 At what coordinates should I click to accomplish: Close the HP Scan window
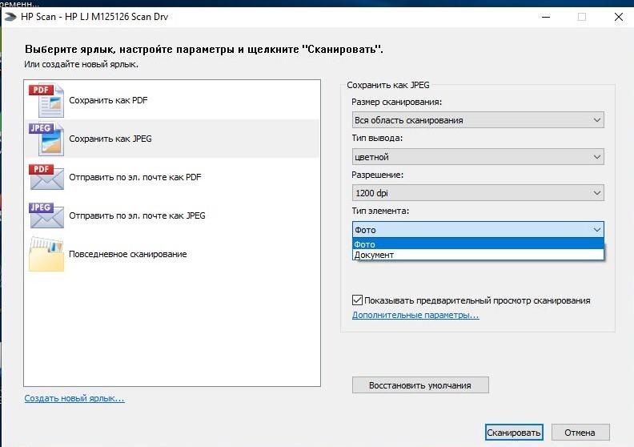click(618, 17)
